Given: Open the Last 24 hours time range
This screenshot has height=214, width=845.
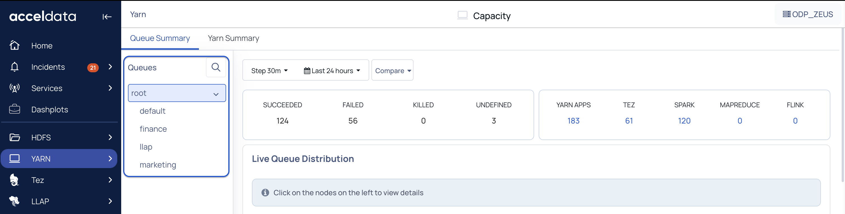Looking at the screenshot, I should (332, 71).
